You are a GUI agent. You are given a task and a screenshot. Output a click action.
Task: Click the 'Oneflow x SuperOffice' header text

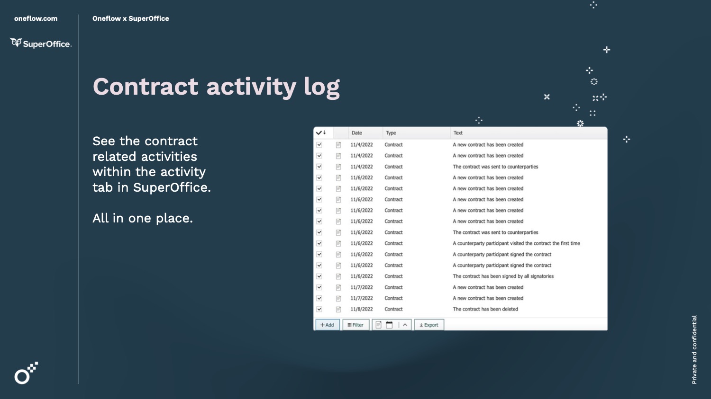click(x=131, y=18)
